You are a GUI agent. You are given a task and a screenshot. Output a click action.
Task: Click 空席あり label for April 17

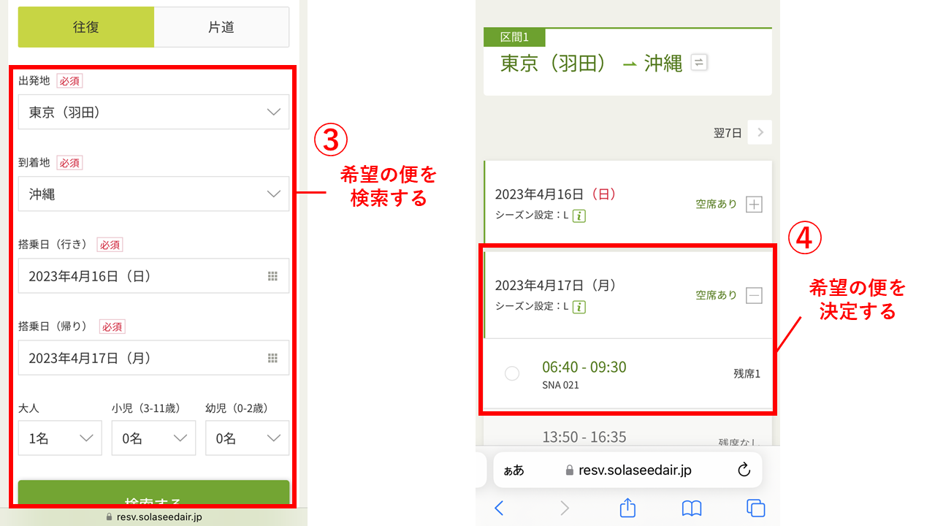(x=717, y=295)
